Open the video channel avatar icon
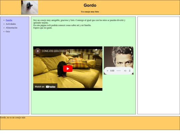 point(38,51)
